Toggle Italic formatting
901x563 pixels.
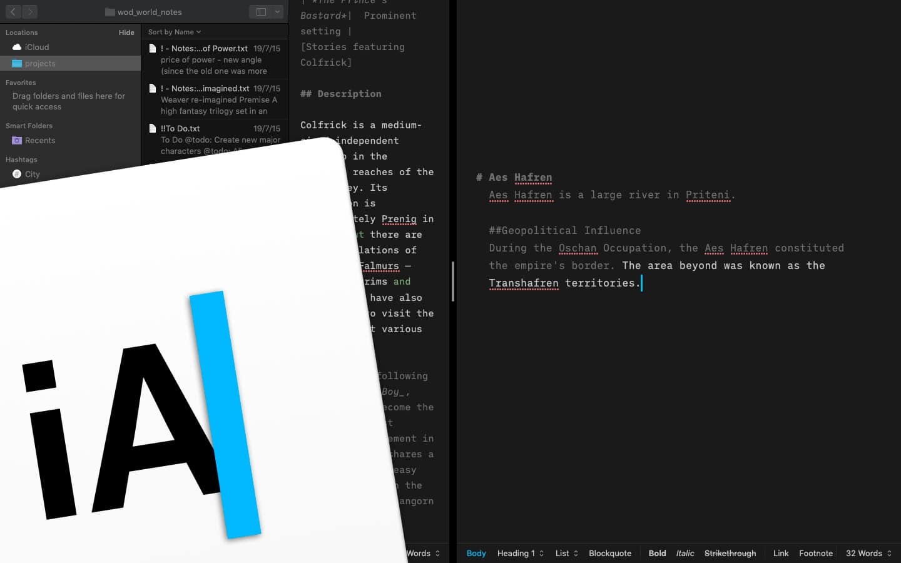point(685,553)
